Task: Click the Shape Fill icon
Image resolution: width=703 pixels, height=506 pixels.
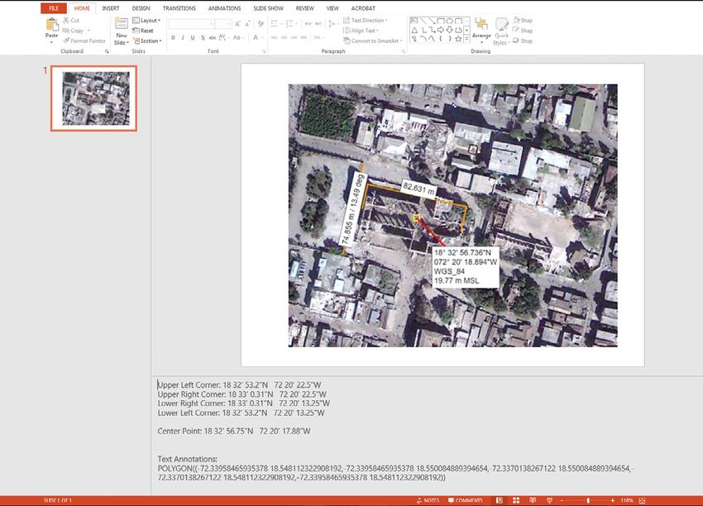Action: tap(516, 20)
